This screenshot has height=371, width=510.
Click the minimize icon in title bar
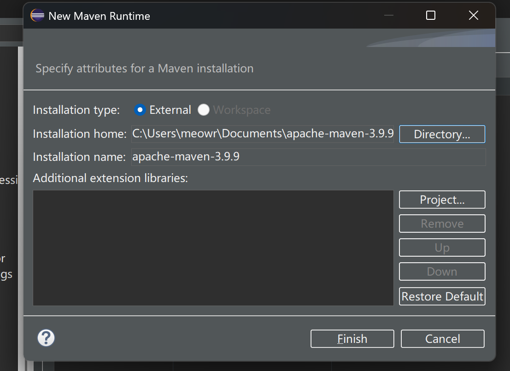pyautogui.click(x=388, y=16)
